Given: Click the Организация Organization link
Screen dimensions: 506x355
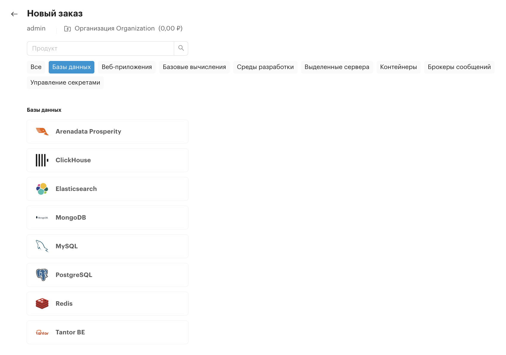Looking at the screenshot, I should coord(115,28).
